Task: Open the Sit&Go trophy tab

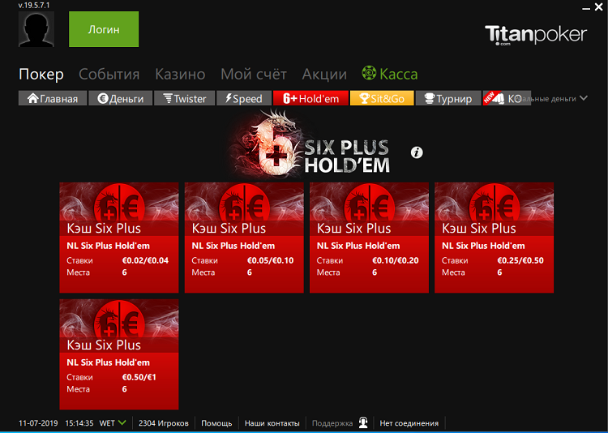Action: [x=382, y=98]
